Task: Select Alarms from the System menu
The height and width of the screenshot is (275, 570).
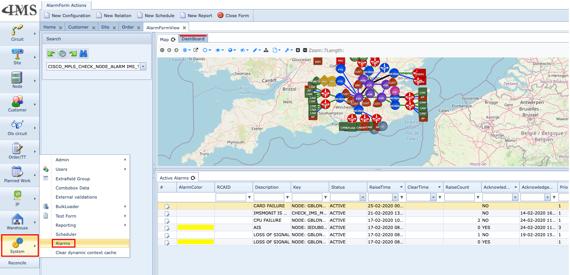Action: point(63,243)
